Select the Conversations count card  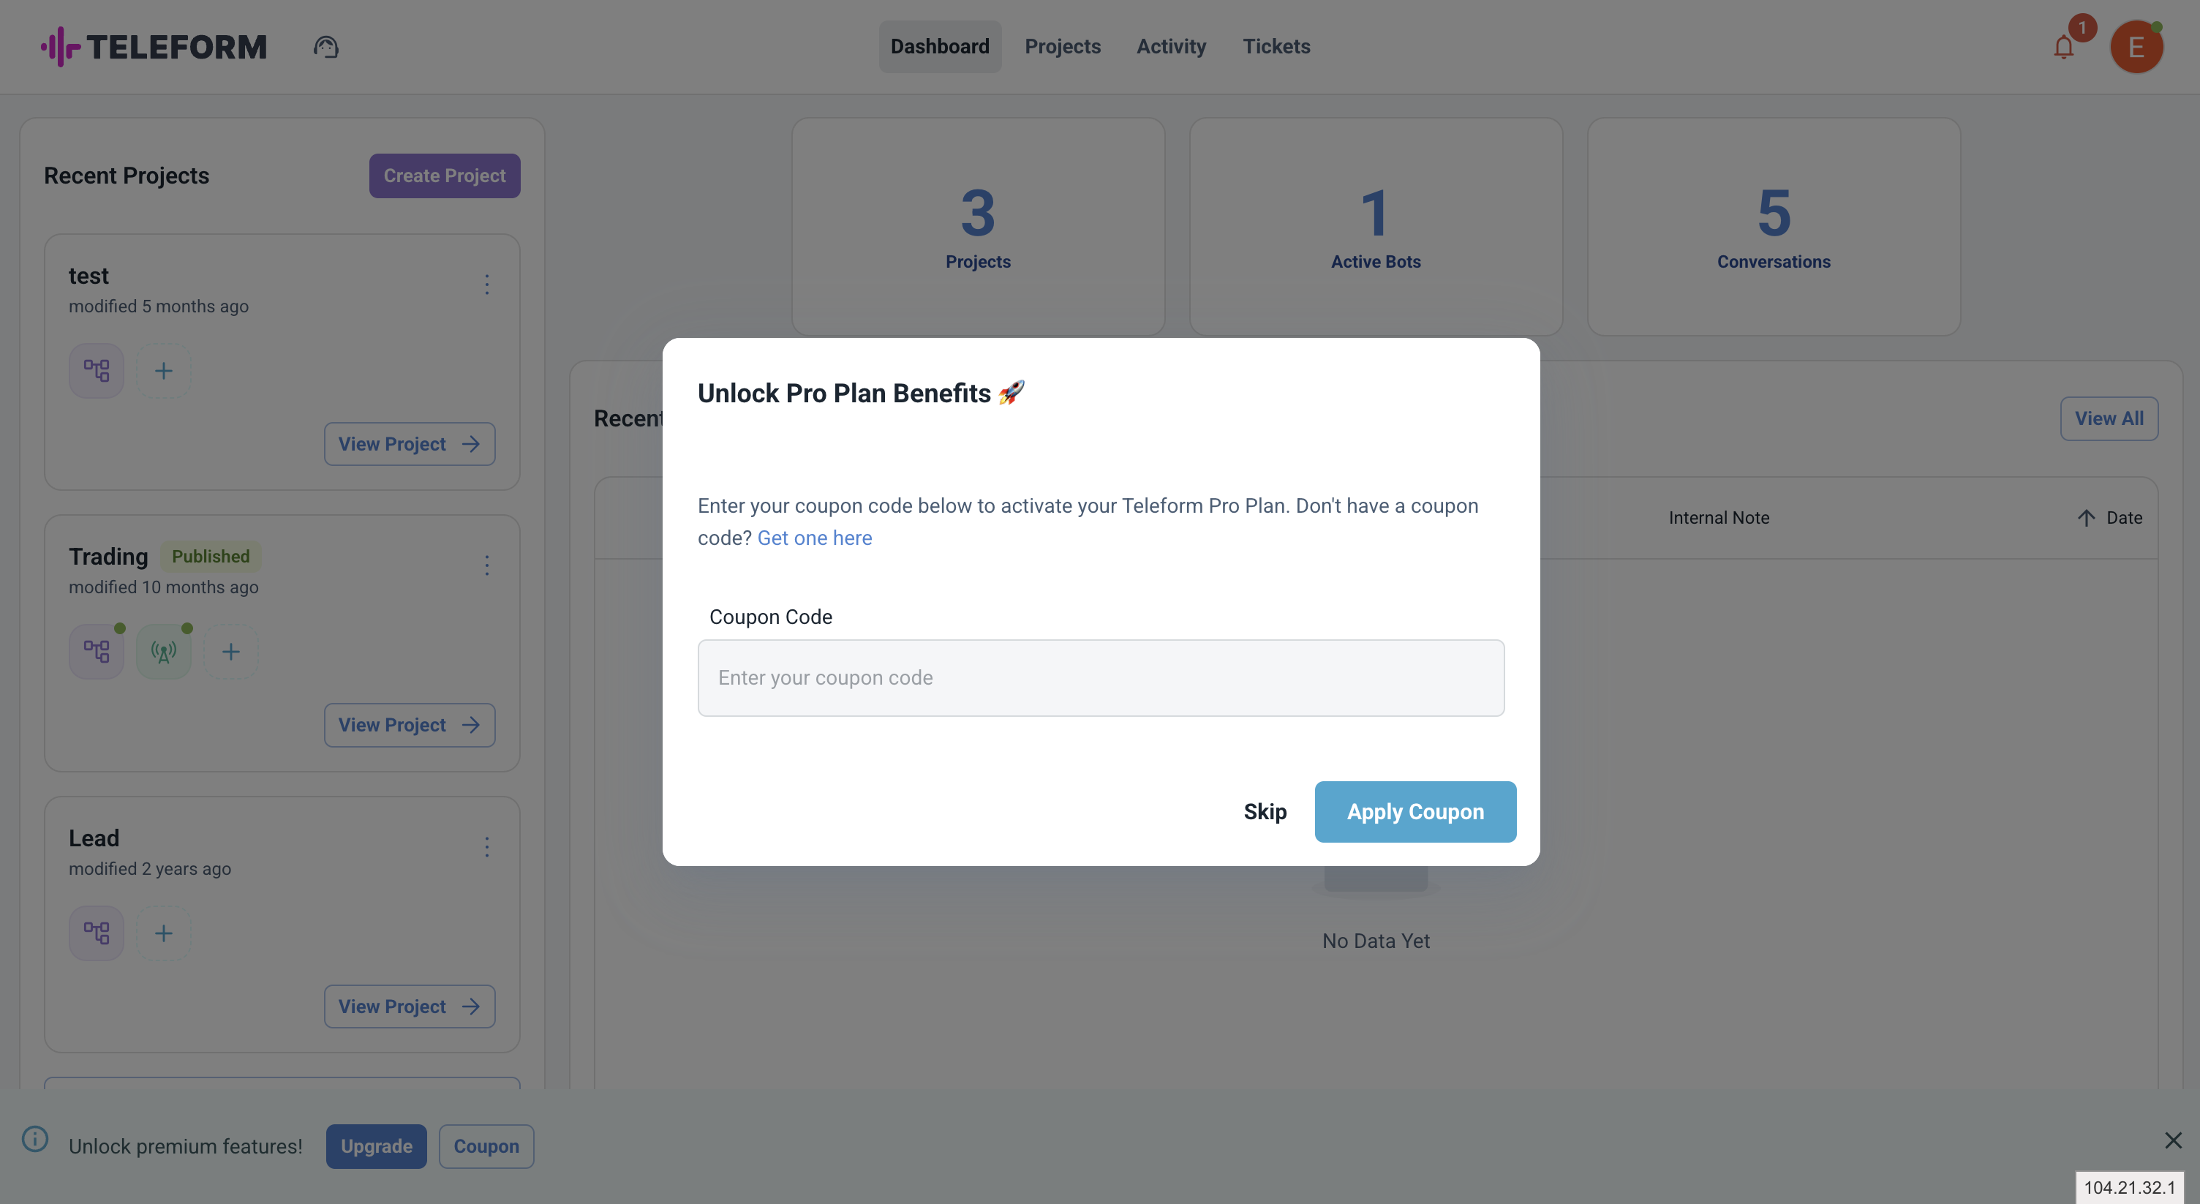click(x=1773, y=226)
